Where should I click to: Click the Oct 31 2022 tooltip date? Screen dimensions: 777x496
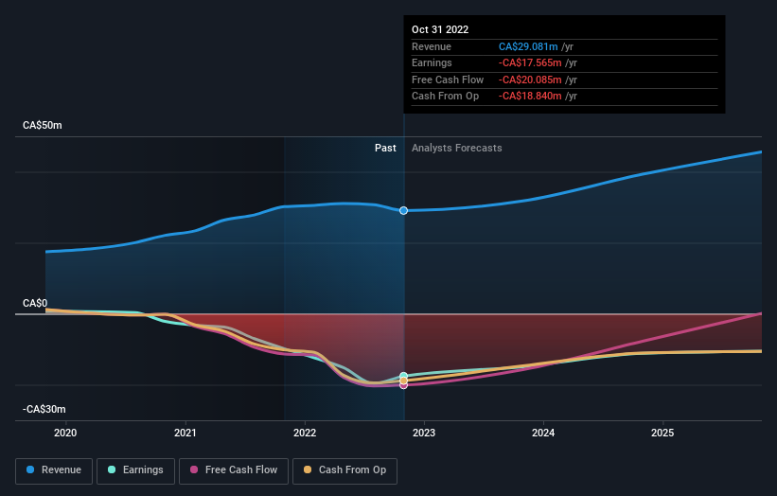[x=440, y=29]
